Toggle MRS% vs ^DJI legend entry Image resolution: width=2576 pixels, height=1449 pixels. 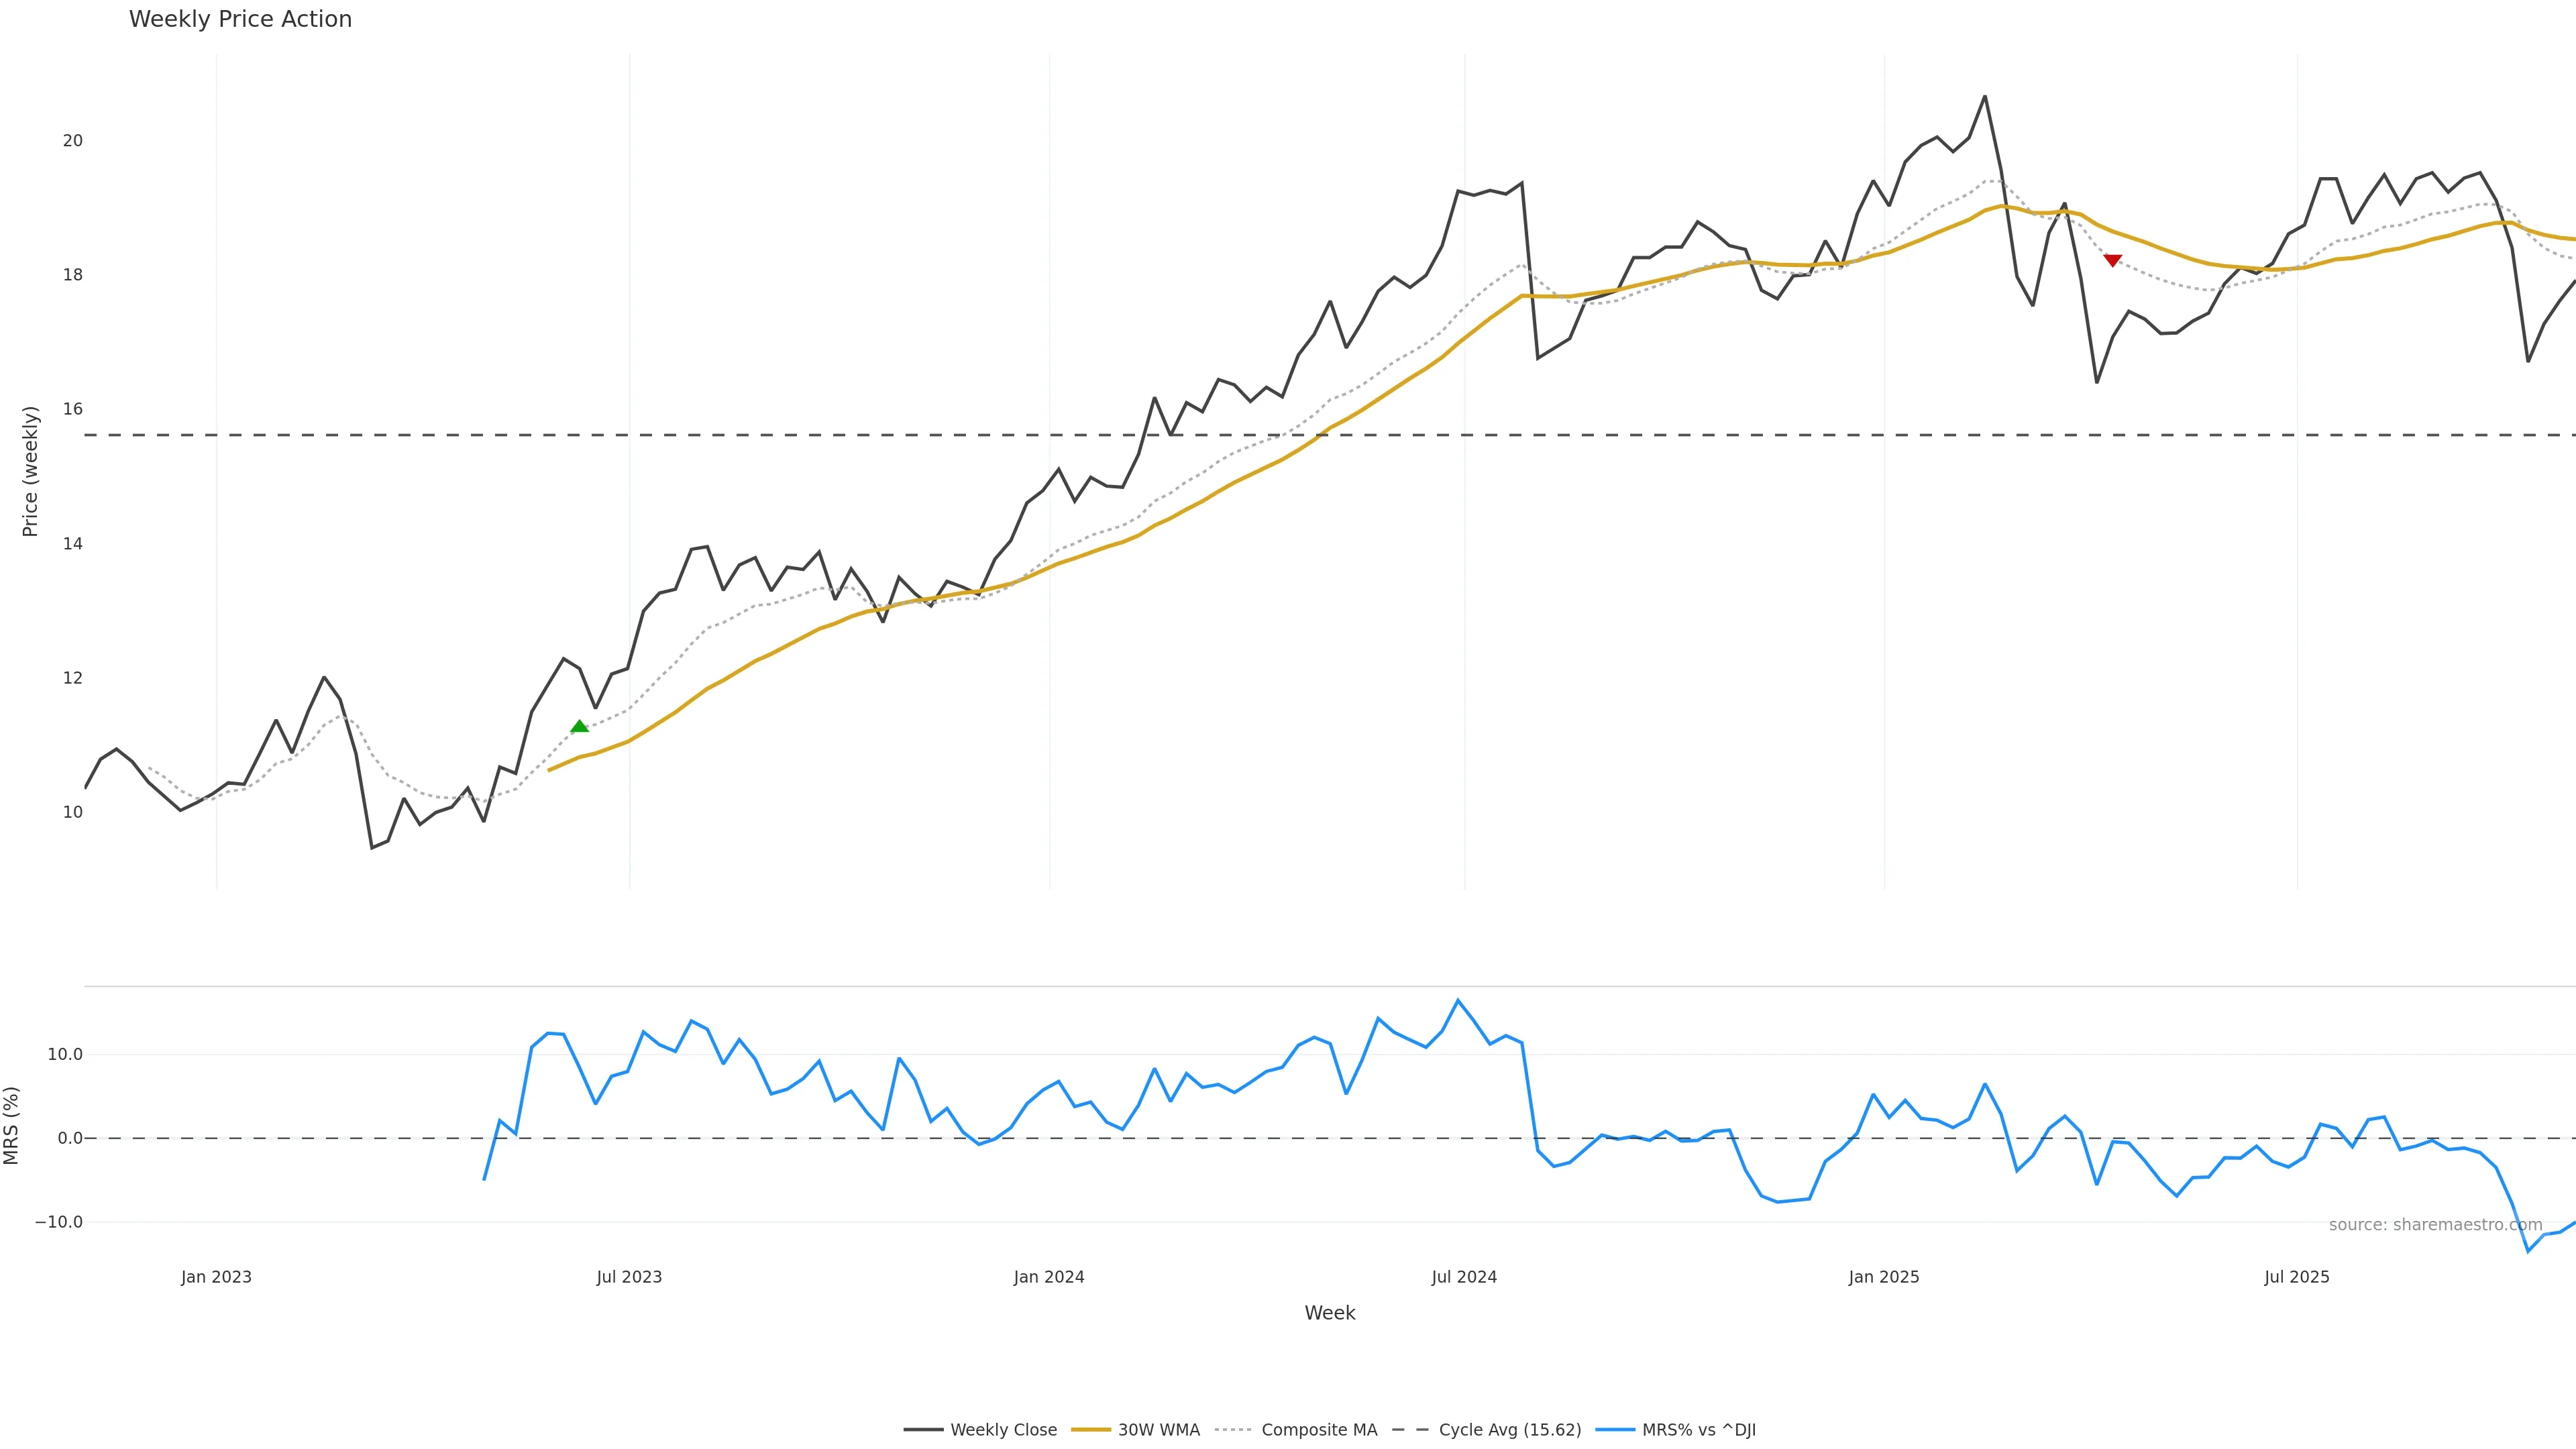click(1698, 1430)
